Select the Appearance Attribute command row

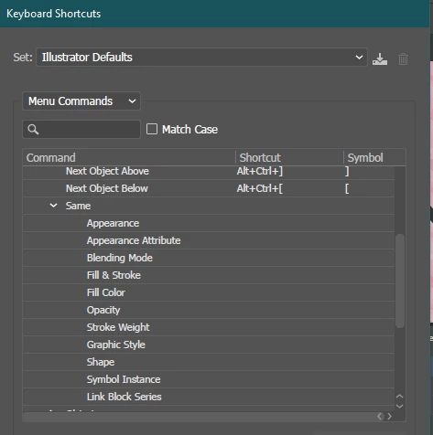(209, 240)
